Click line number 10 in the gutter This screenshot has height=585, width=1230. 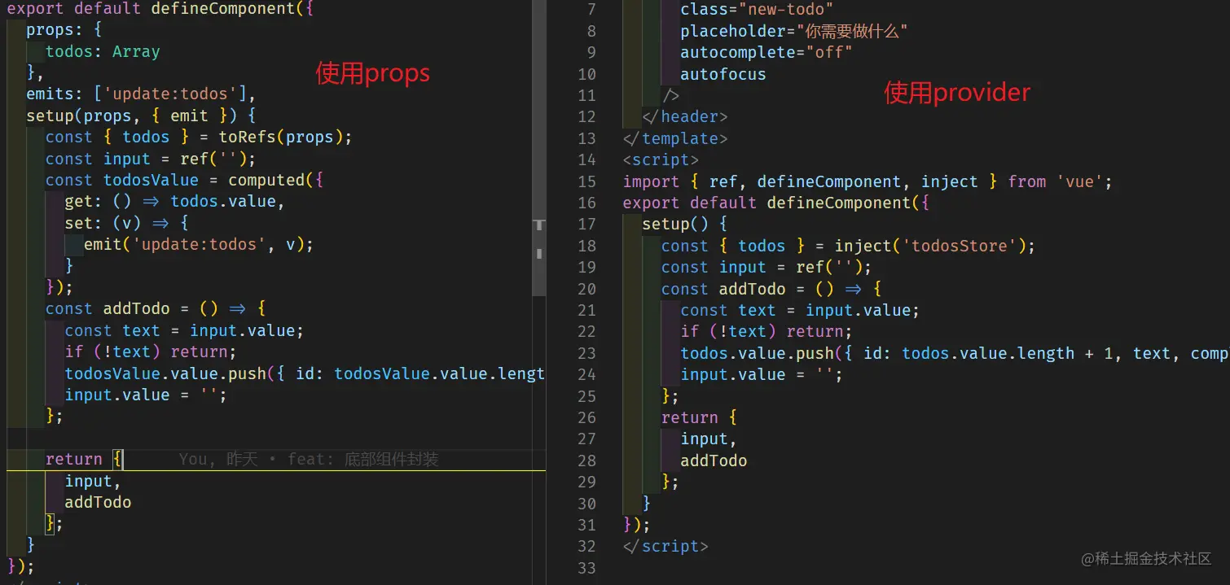[586, 74]
